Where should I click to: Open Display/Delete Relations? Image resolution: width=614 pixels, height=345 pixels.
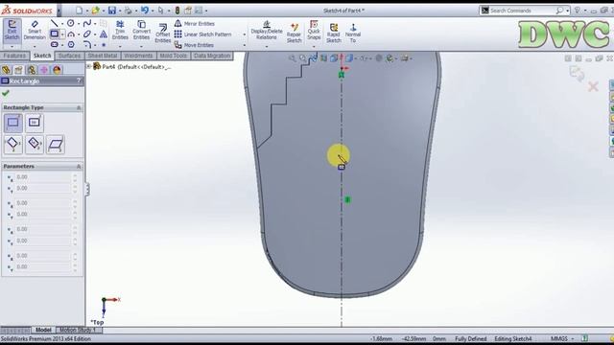pos(267,30)
